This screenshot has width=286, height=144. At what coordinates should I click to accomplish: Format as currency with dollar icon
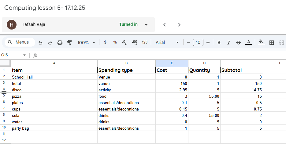(x=105, y=42)
